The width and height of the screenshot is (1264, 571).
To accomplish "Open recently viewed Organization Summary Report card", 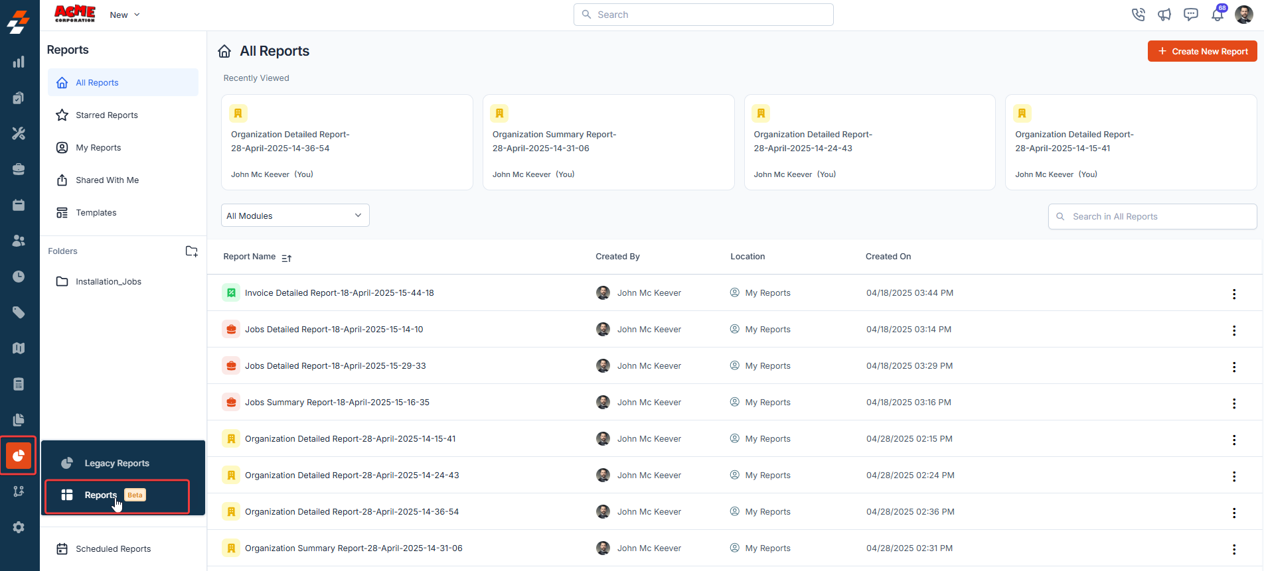I will pyautogui.click(x=608, y=142).
